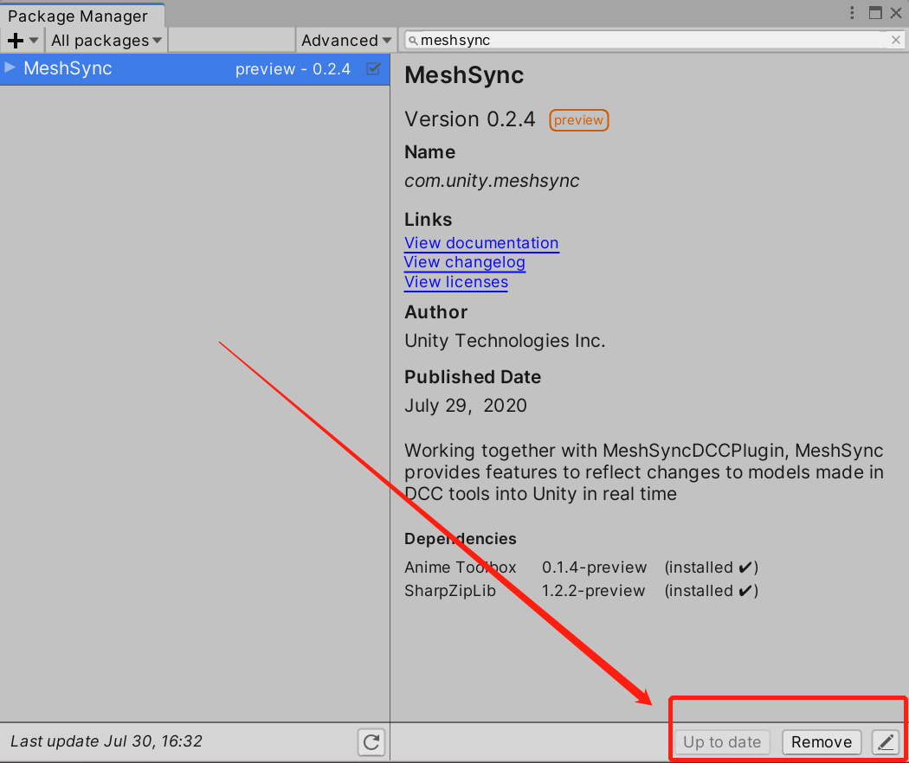The image size is (909, 763).
Task: Click the preview badge next to version
Action: [578, 120]
